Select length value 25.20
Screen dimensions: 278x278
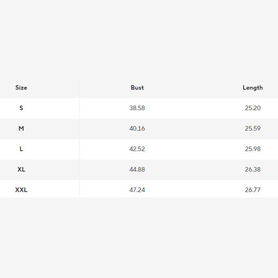(253, 108)
